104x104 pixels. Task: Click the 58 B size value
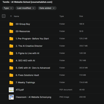pyautogui.click(x=81, y=31)
